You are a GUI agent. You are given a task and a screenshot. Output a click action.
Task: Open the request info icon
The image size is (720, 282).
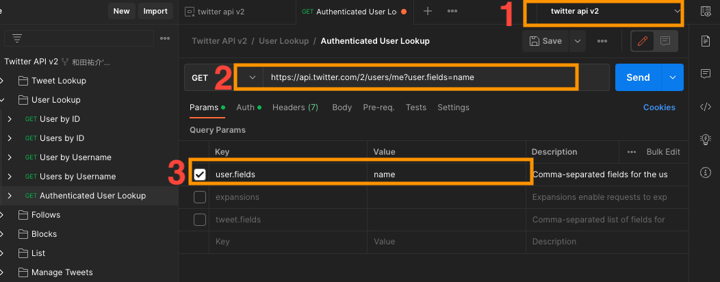pyautogui.click(x=706, y=172)
